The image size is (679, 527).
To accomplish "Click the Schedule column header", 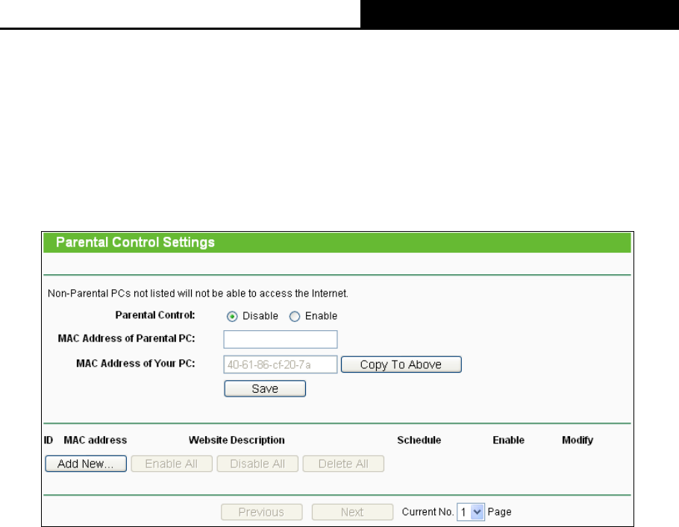I will (419, 440).
